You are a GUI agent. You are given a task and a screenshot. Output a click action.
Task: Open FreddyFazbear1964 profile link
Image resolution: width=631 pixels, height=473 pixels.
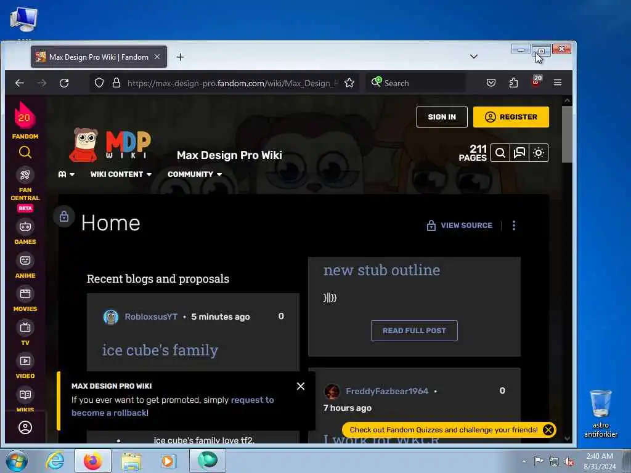click(387, 391)
